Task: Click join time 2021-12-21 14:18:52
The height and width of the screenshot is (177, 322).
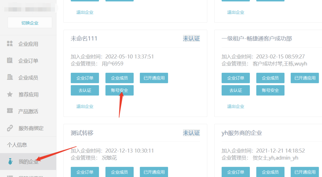Action: [x=280, y=151]
